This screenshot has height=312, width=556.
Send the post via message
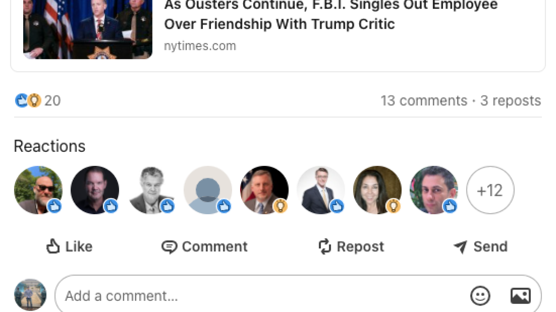tap(481, 247)
